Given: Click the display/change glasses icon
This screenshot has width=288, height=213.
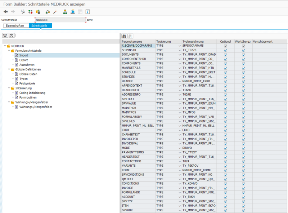Looking at the screenshot, I should click(23, 12).
